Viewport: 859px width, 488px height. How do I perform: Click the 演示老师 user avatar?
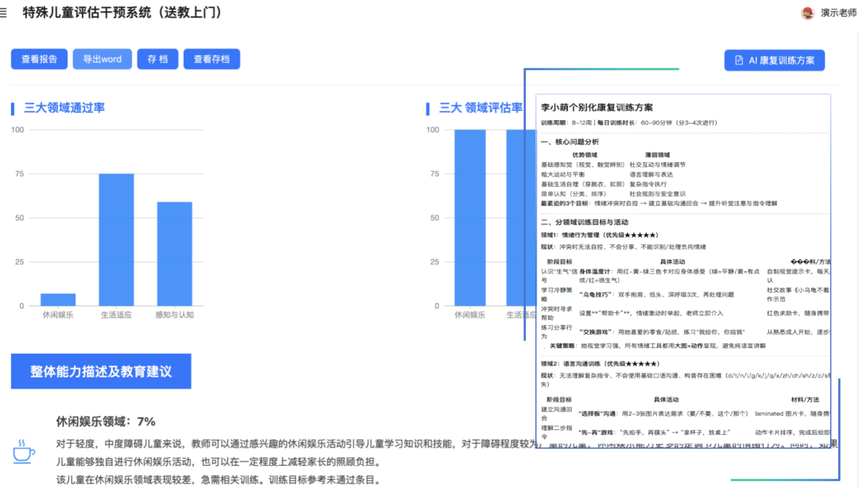pos(807,14)
